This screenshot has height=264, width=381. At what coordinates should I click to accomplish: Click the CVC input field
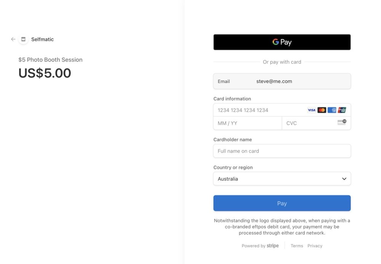point(309,123)
